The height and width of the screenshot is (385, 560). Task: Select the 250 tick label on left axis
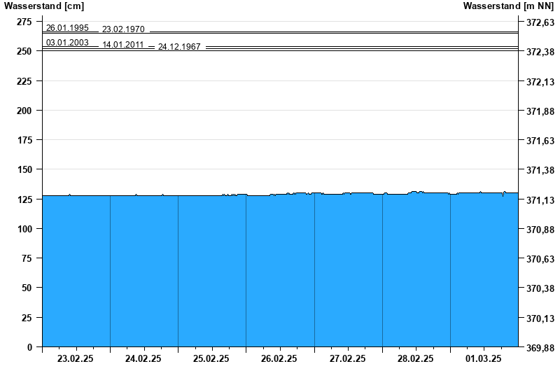pos(24,52)
